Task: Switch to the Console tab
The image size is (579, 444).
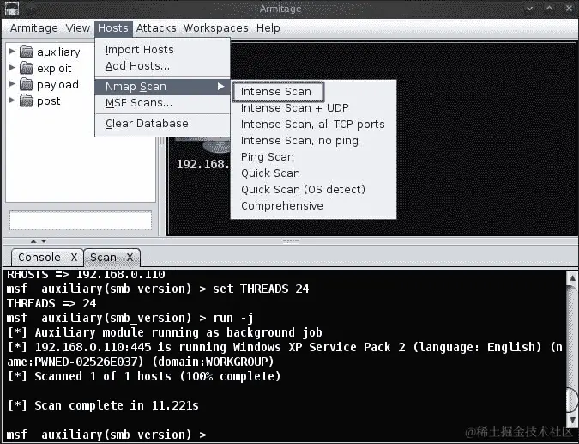Action: (39, 258)
